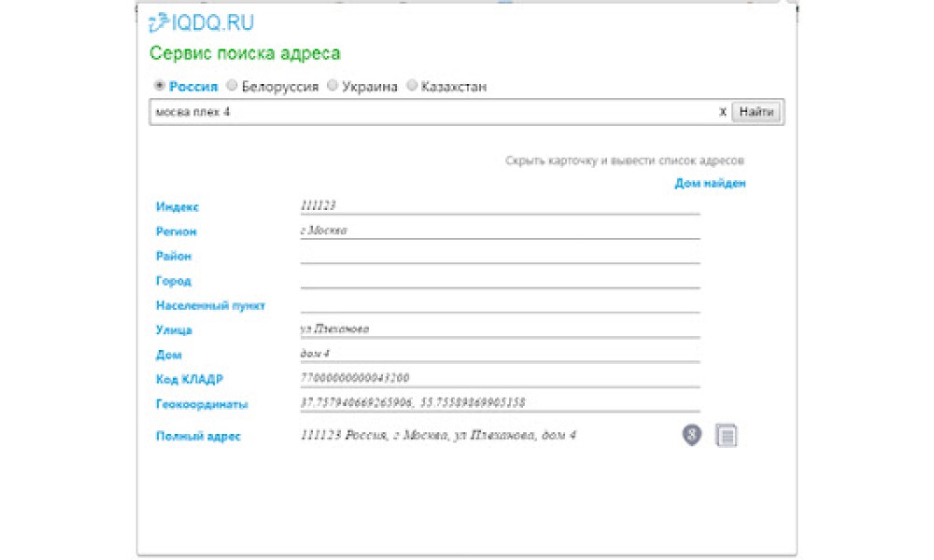Select the Казахстан radio button
This screenshot has height=560, width=934.
pyautogui.click(x=412, y=86)
